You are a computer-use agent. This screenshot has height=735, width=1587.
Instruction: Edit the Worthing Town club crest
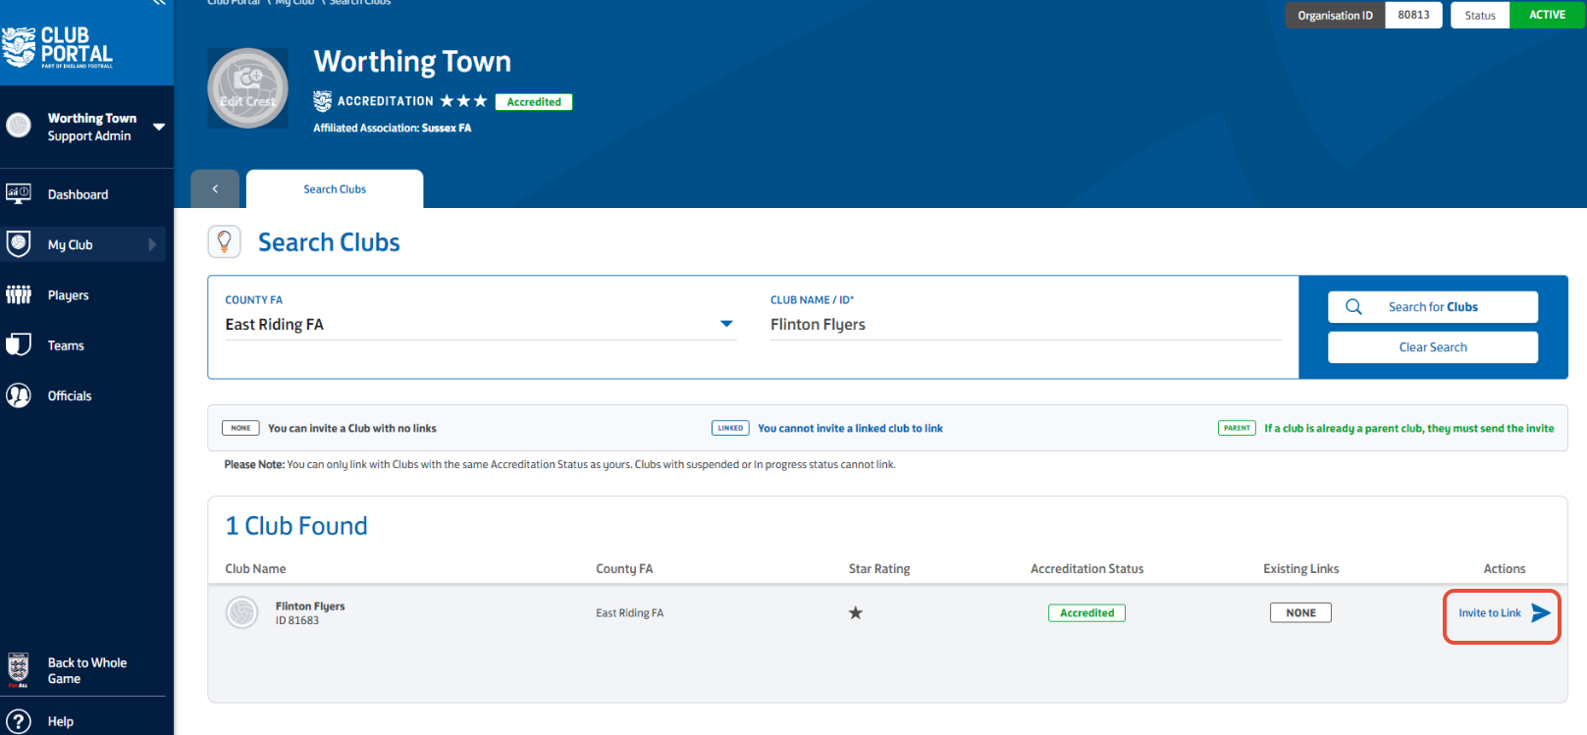pos(248,88)
